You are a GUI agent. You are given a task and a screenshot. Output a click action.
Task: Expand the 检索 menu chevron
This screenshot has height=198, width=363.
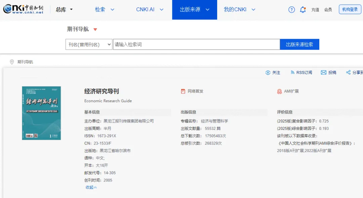click(x=112, y=9)
